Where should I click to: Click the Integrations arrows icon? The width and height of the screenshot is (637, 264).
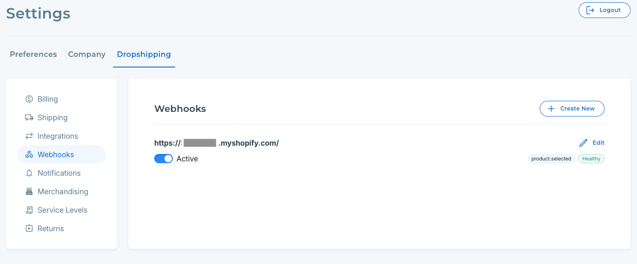[29, 136]
